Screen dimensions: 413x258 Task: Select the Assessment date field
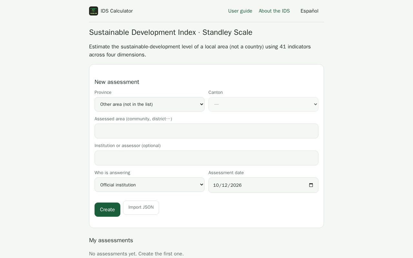point(263,185)
